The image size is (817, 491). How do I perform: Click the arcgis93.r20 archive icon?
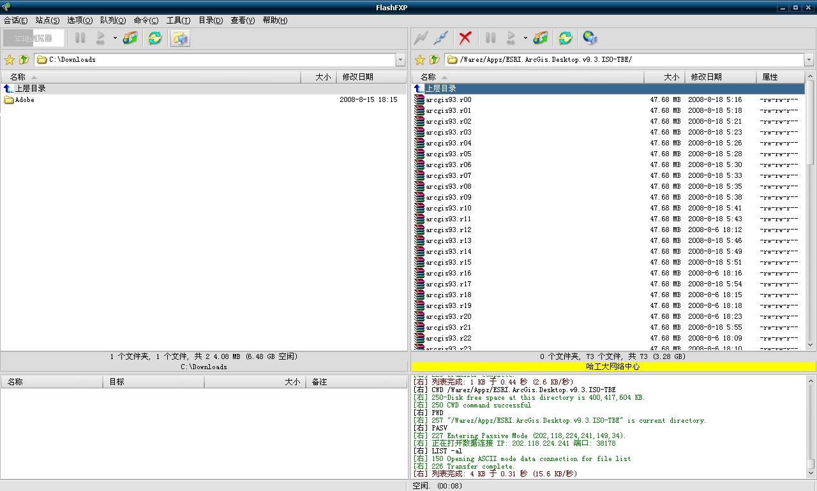click(x=419, y=317)
